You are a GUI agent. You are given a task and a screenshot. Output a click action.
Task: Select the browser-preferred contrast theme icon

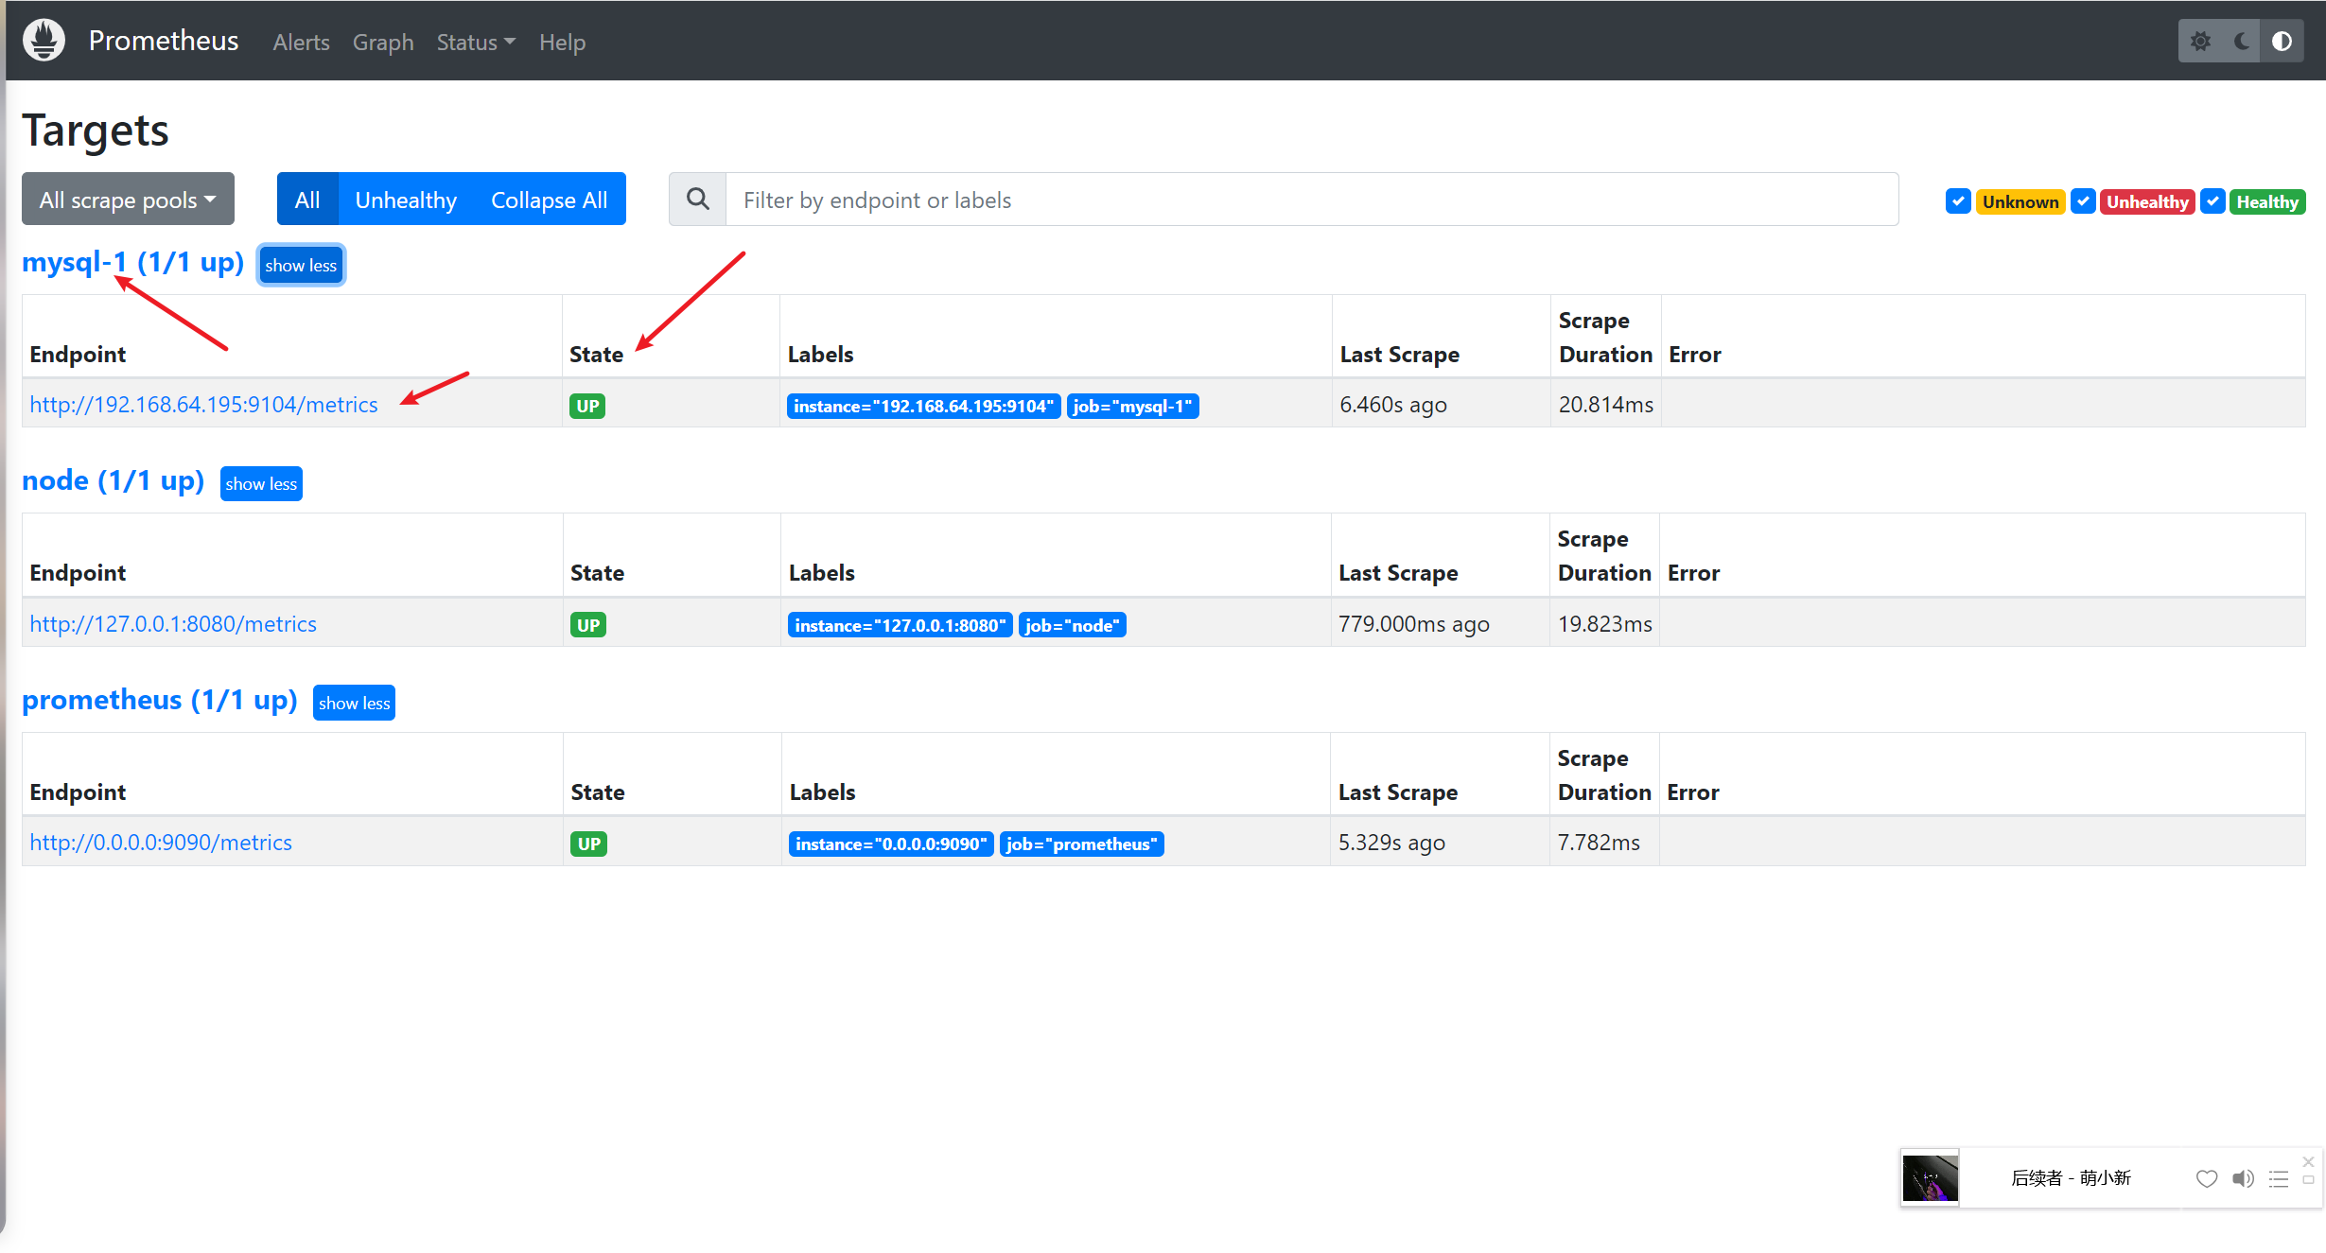pos(2282,42)
